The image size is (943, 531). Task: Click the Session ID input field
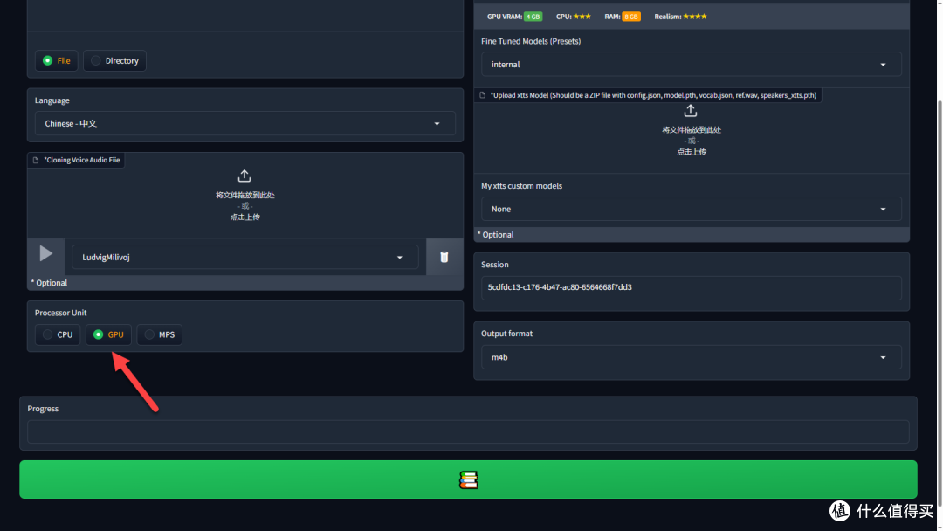click(691, 287)
